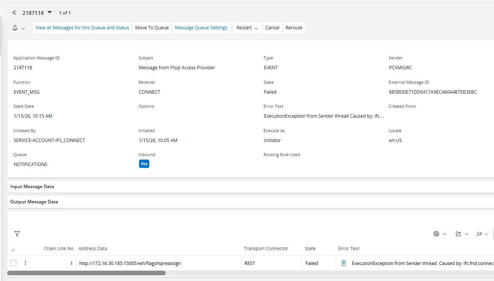Click the double-chevron back navigation icon

tap(14, 13)
